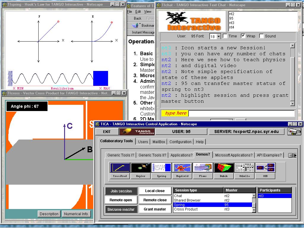Click the red marker on the E graph
Image resolution: width=304 pixels, height=228 pixels.
pos(112,23)
